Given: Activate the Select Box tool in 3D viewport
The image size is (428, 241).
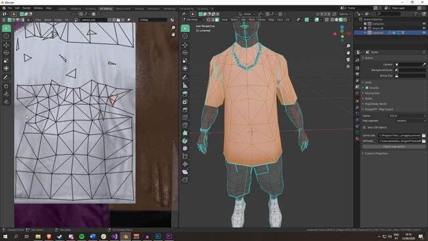Looking at the screenshot, I should tap(185, 28).
